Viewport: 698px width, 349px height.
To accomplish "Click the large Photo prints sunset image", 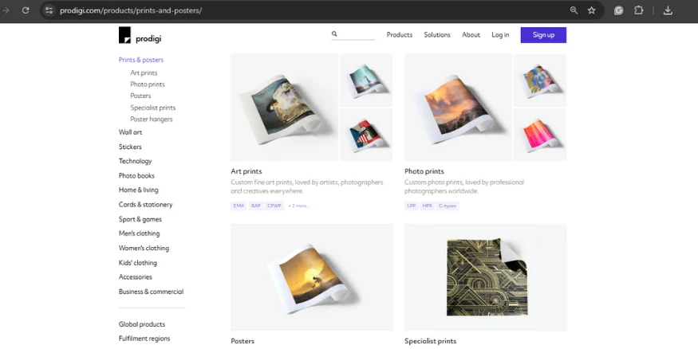I will click(458, 107).
